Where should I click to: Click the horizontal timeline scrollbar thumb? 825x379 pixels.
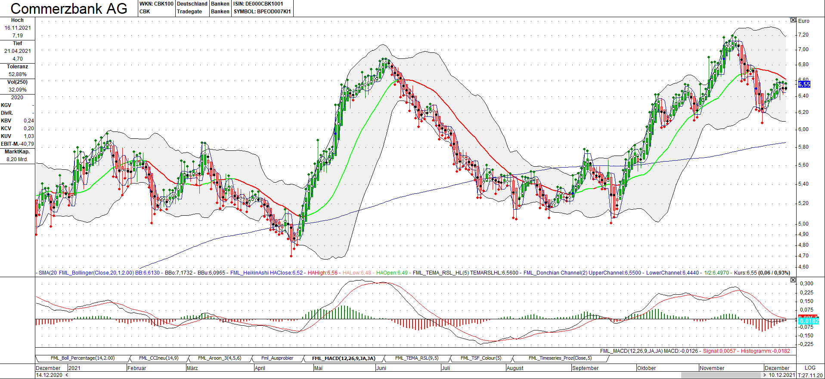pyautogui.click(x=721, y=375)
